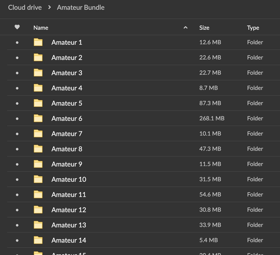Select the Amateur 1 name text

coord(67,42)
